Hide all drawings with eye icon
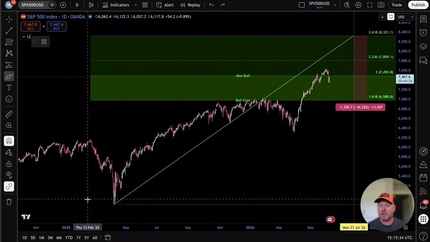Image resolution: width=430 pixels, height=242 pixels. [9, 175]
